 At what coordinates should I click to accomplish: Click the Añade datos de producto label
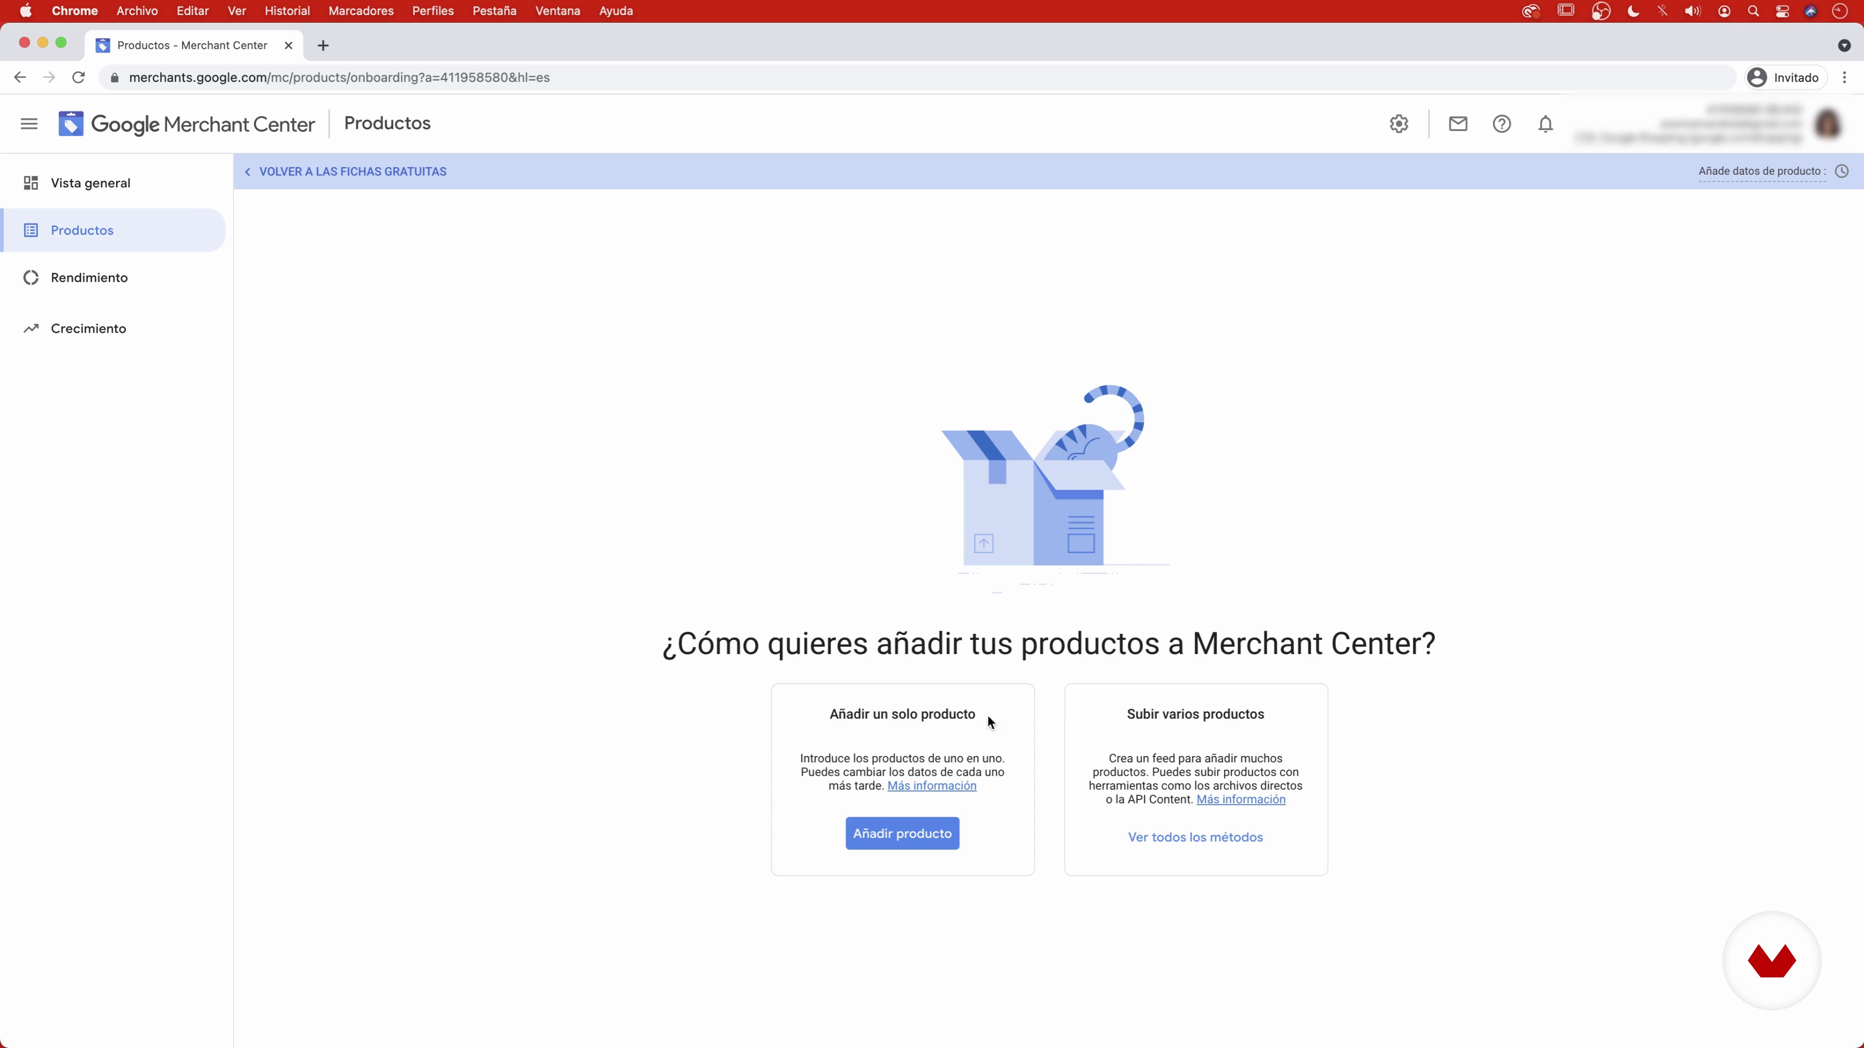1762,171
